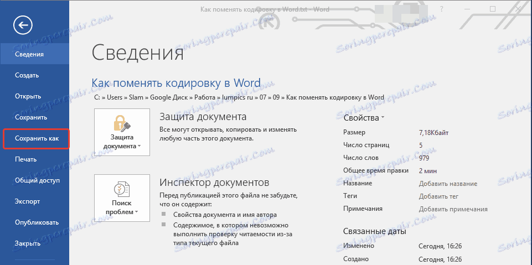Click the editing time value 2 мин
Image resolution: width=532 pixels, height=265 pixels.
click(x=428, y=171)
